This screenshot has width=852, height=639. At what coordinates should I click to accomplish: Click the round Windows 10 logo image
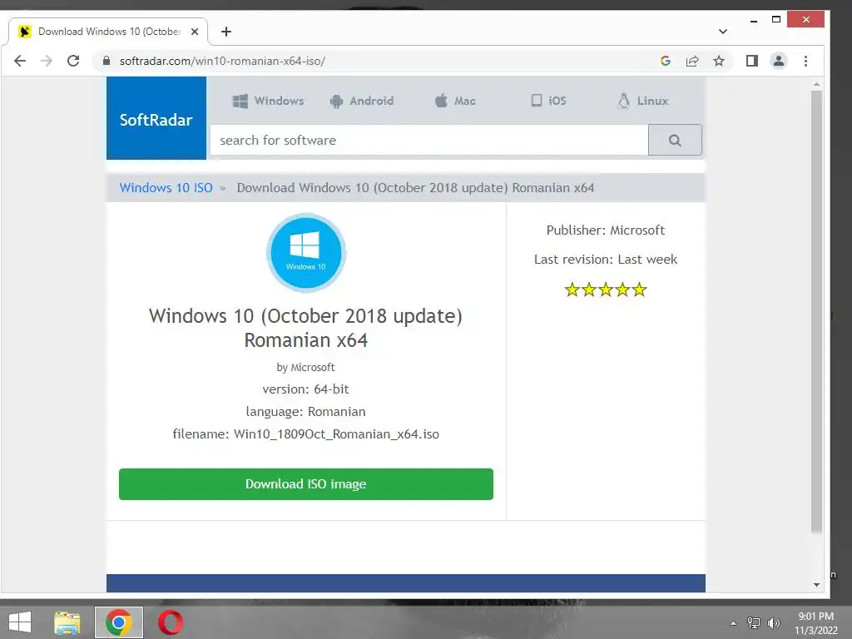pos(306,253)
